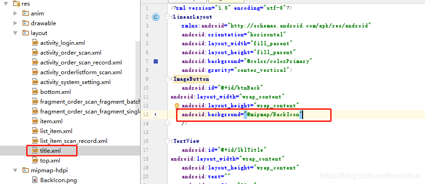Click the @color/colorPrimary value text
Screen dimensions: 425x184
(x=277, y=62)
